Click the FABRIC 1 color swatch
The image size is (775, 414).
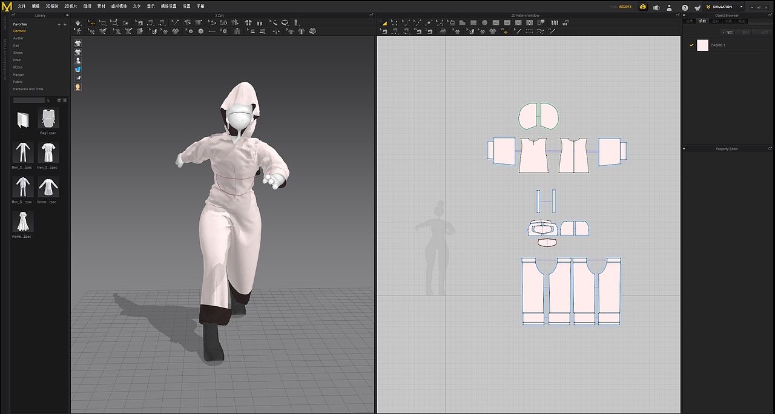702,45
